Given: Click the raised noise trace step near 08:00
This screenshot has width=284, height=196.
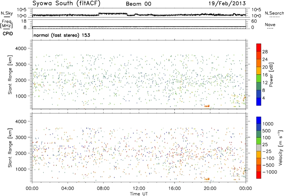Looking at the screenshot, I should tap(113, 13).
